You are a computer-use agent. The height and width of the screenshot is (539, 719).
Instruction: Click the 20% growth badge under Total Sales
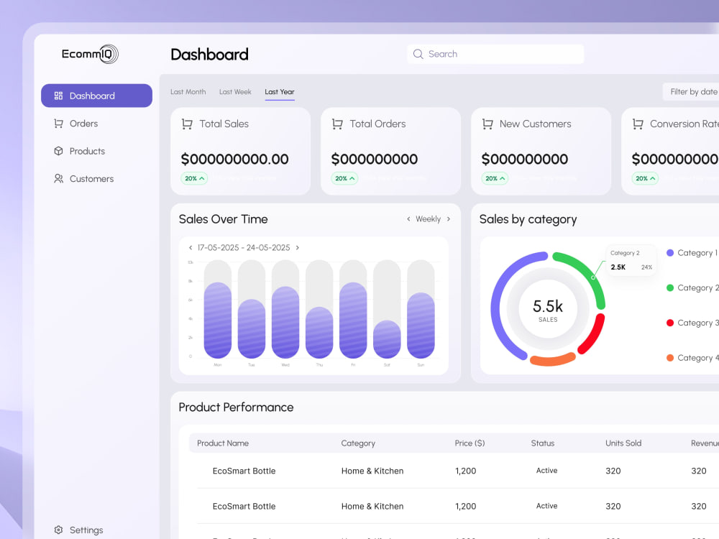pyautogui.click(x=194, y=178)
